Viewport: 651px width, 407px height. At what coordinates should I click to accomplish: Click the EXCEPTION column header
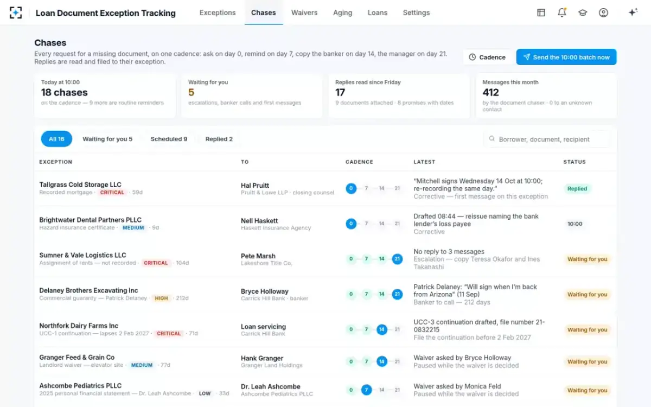pyautogui.click(x=56, y=162)
